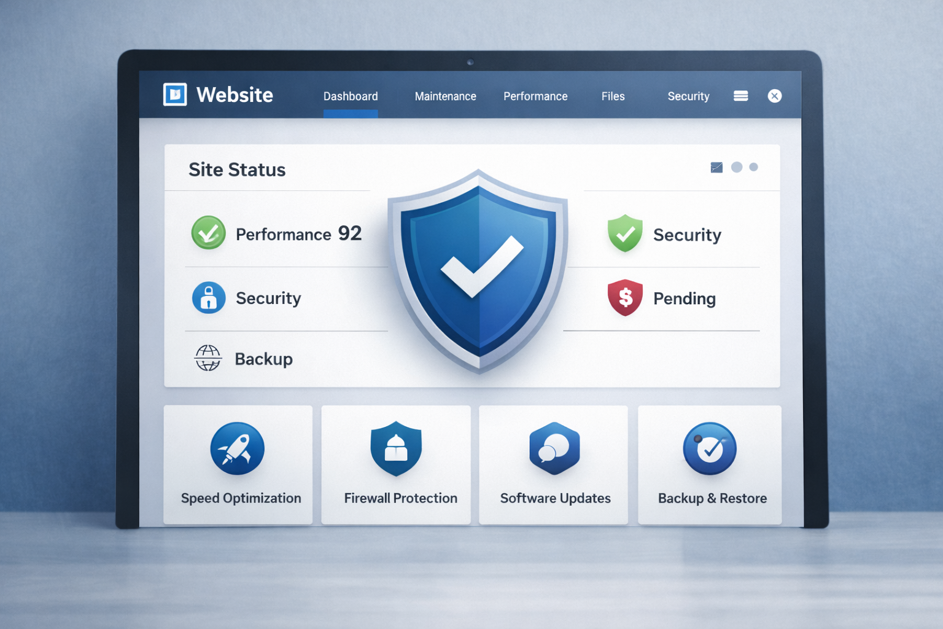Image resolution: width=943 pixels, height=629 pixels.
Task: Click the globe Backup icon
Action: click(208, 358)
